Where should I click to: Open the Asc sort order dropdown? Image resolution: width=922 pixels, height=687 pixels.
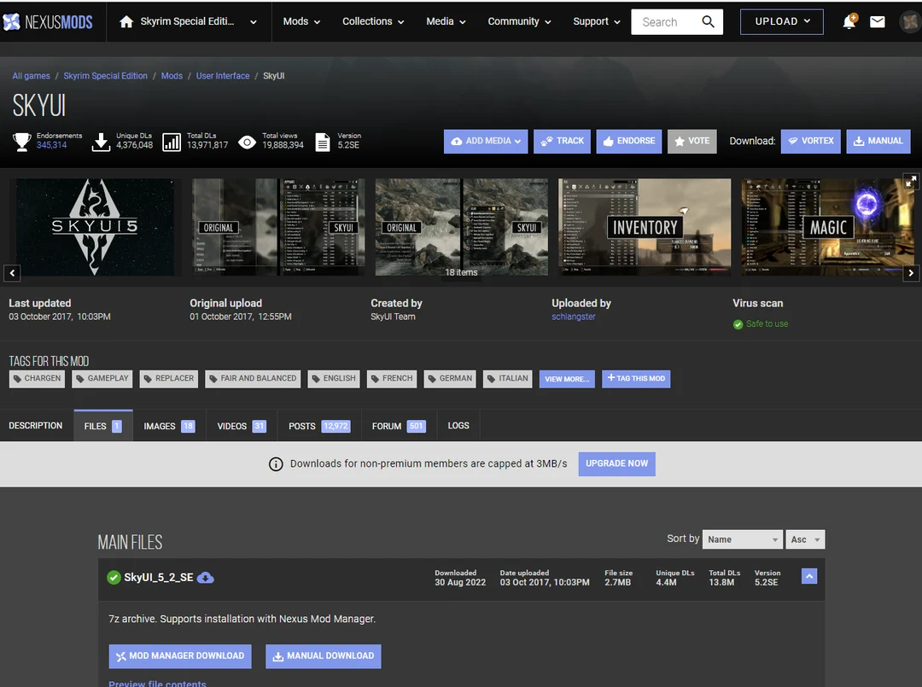point(805,539)
